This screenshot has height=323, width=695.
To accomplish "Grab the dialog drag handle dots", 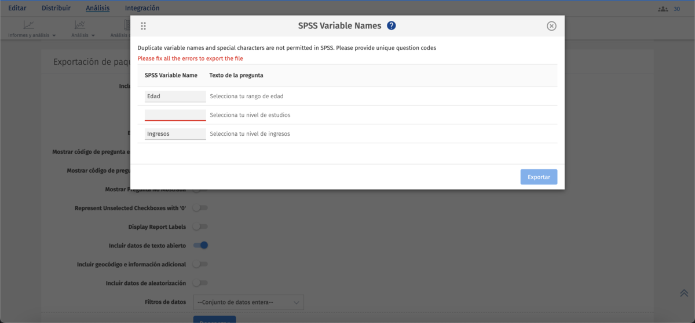I will (143, 26).
